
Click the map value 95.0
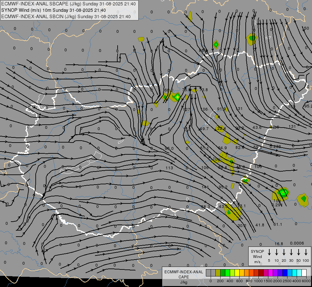tap(169, 149)
